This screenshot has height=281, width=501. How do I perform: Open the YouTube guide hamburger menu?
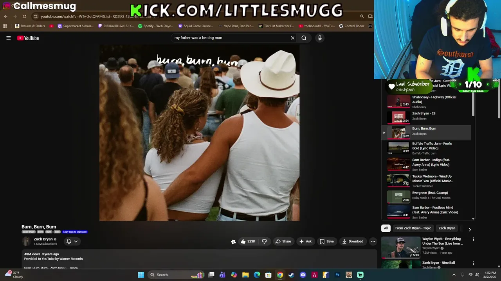8,38
